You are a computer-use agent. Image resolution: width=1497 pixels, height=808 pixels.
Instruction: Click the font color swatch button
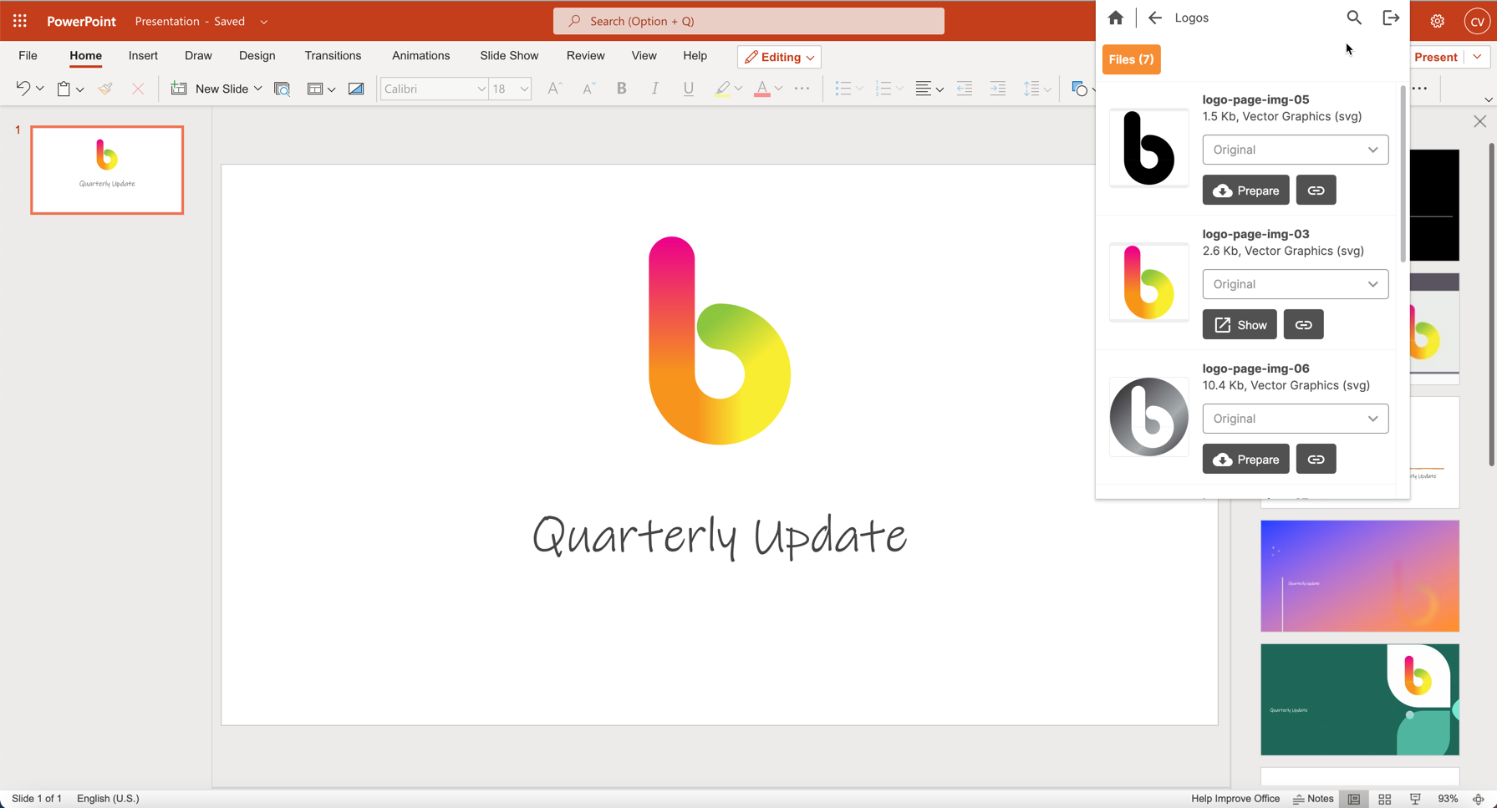click(761, 89)
